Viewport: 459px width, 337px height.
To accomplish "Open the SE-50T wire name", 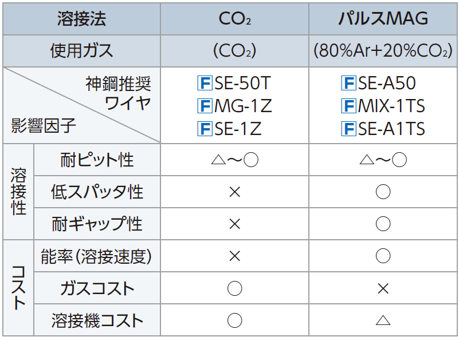I will pos(241,84).
